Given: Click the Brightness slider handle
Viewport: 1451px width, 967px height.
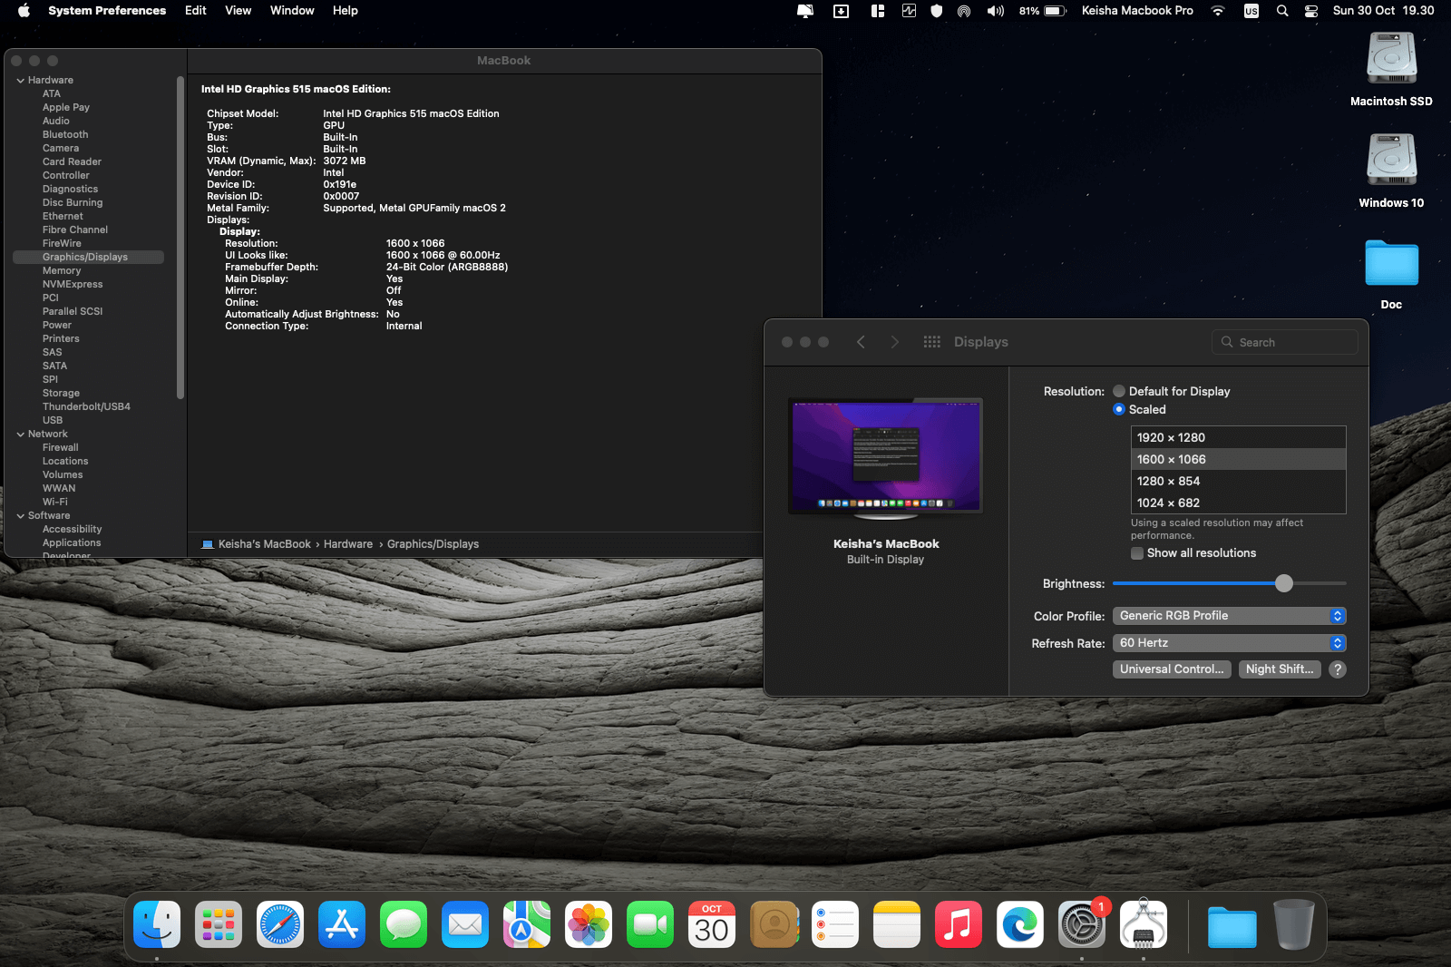Looking at the screenshot, I should pos(1283,583).
